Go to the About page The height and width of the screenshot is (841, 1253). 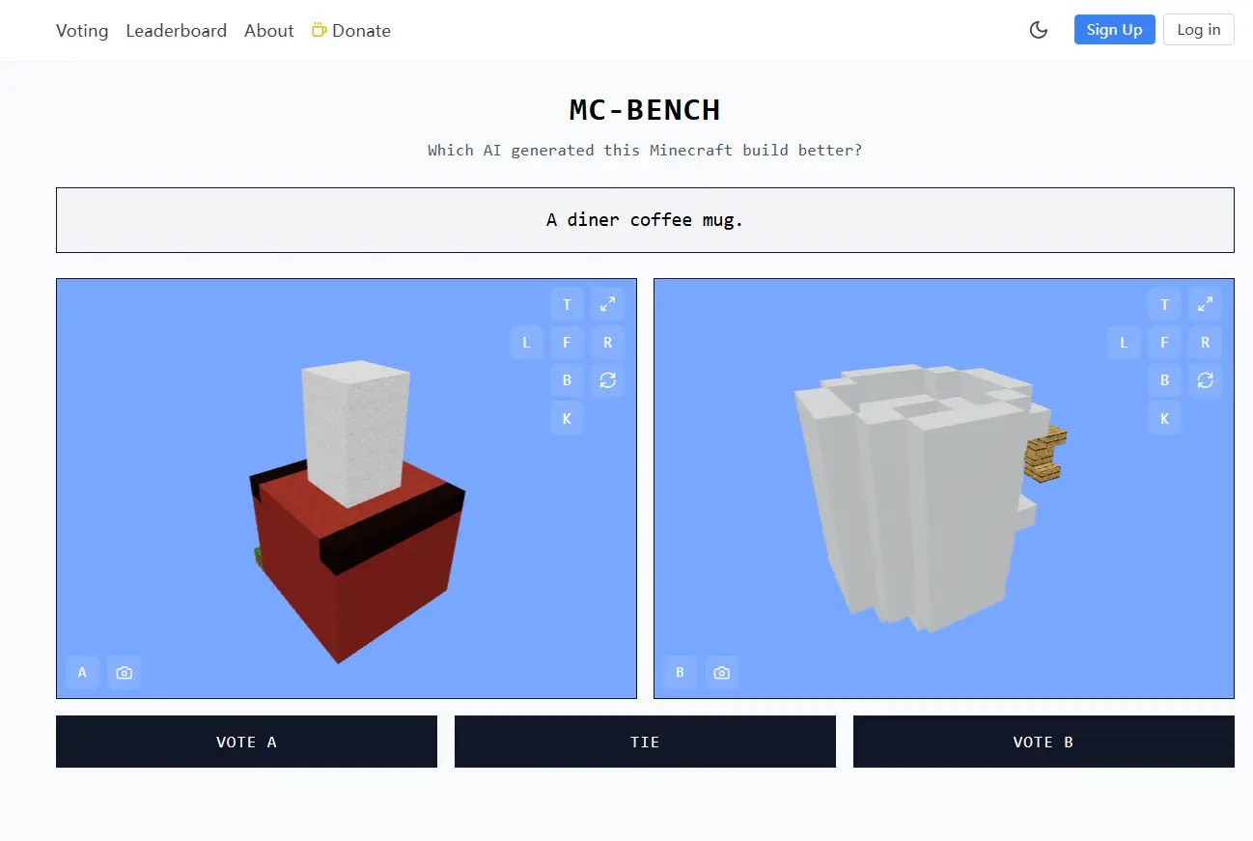click(x=268, y=31)
